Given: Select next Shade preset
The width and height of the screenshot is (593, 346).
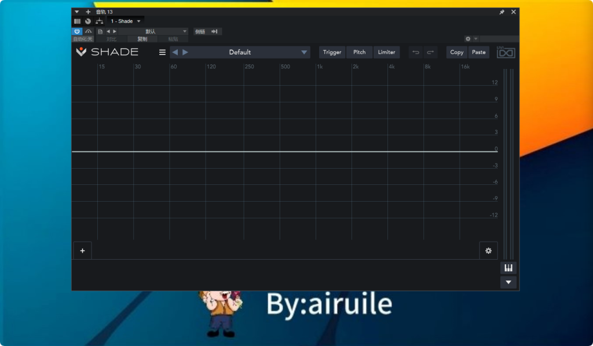Looking at the screenshot, I should (185, 52).
